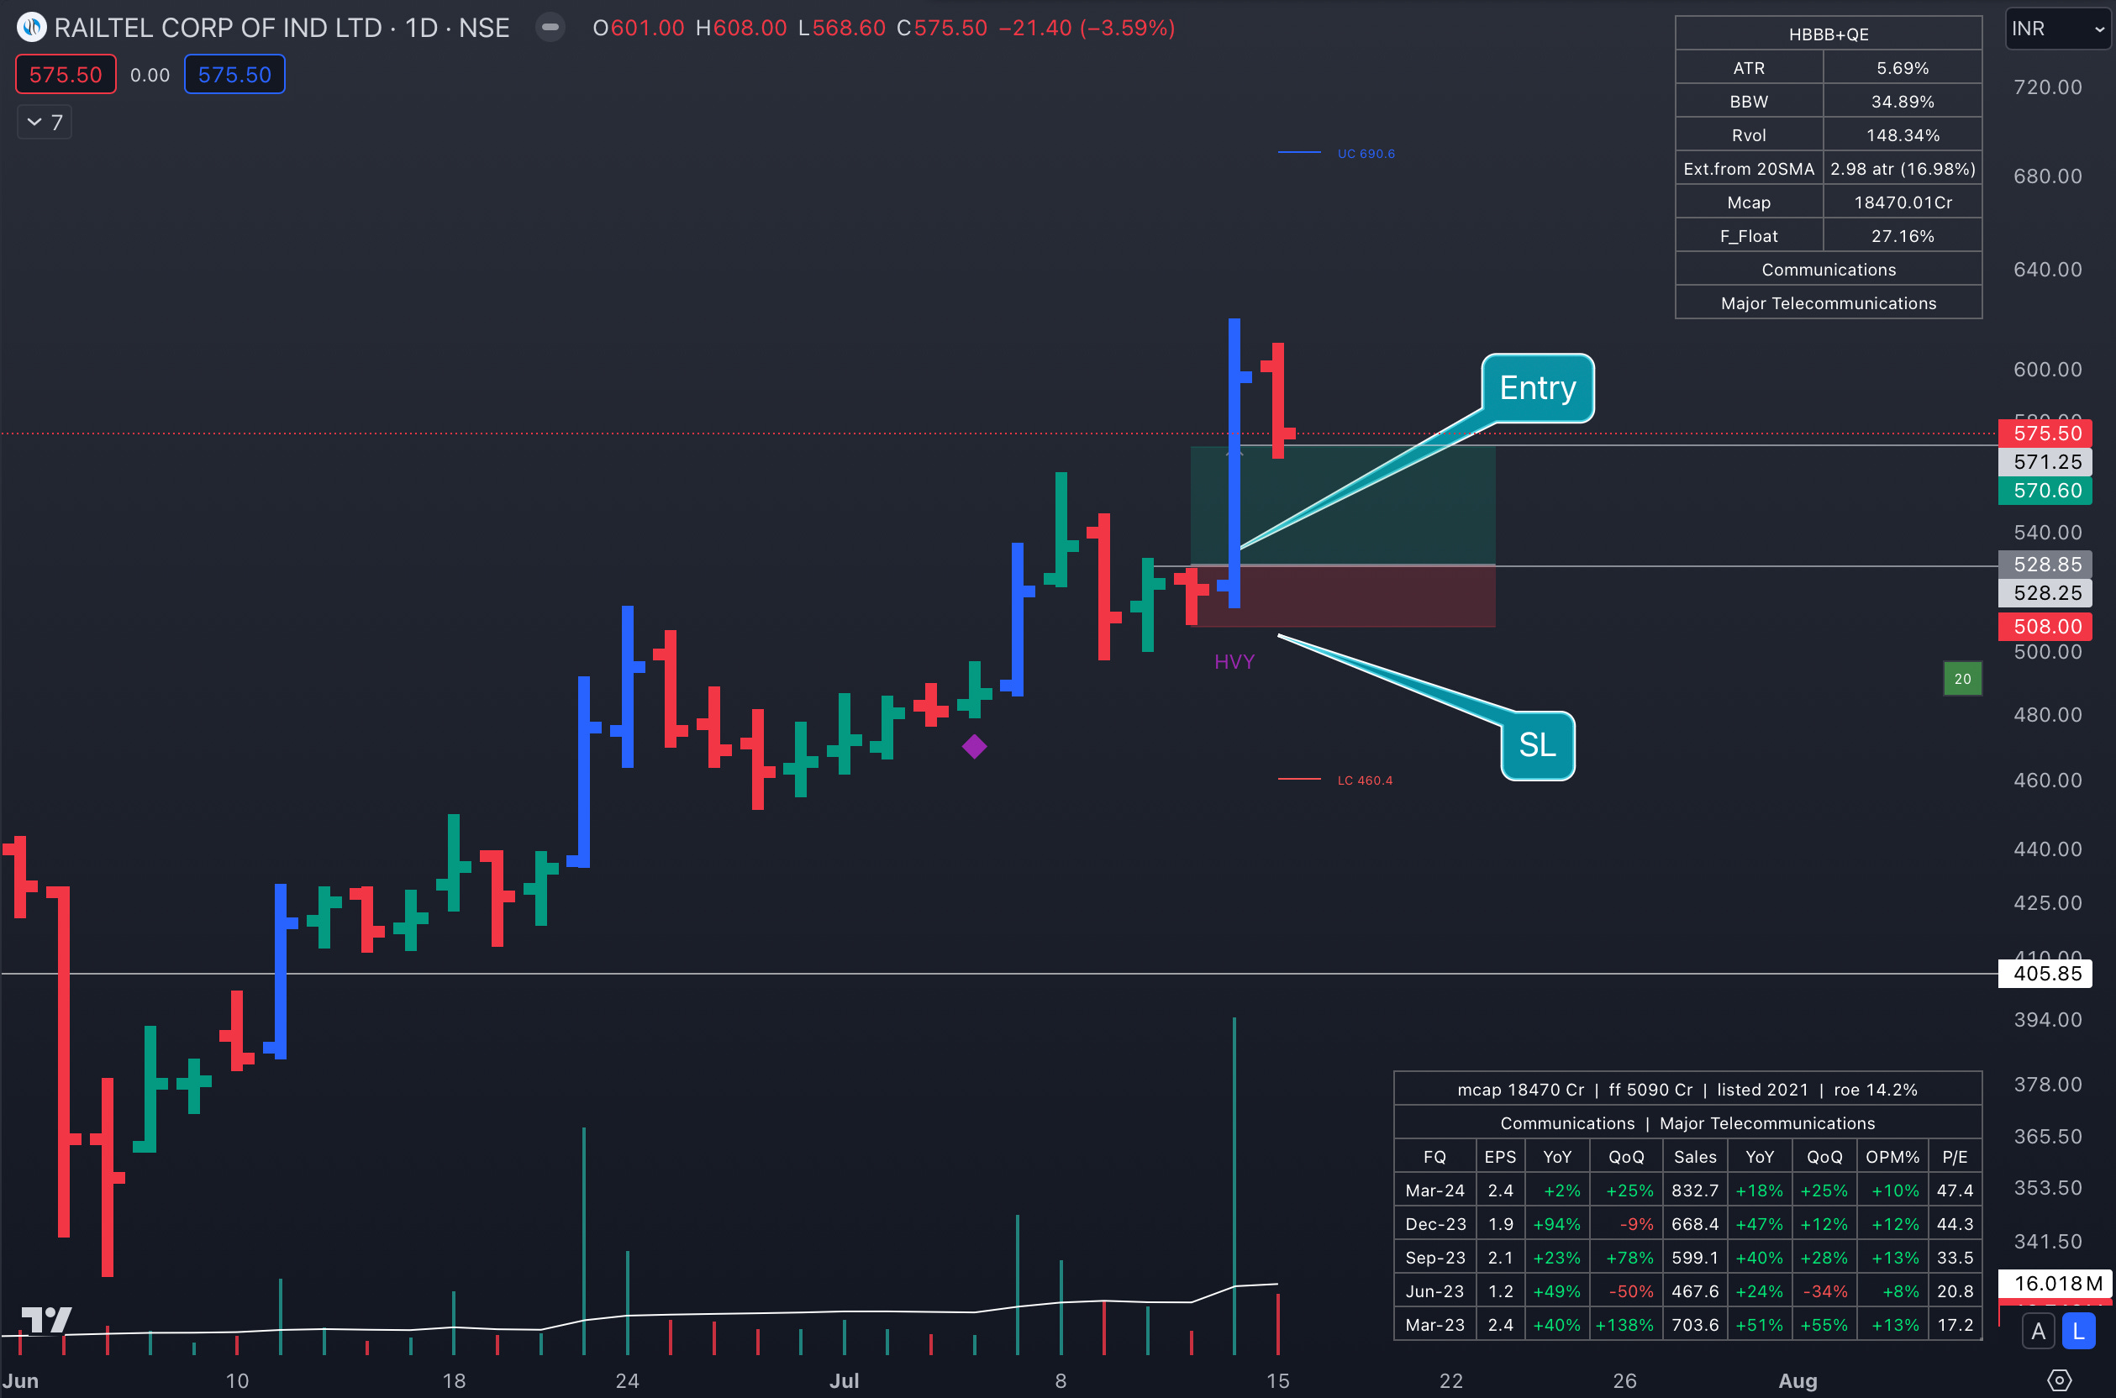Click the HBBB+QE table header
The height and width of the screenshot is (1398, 2116).
tap(1828, 34)
